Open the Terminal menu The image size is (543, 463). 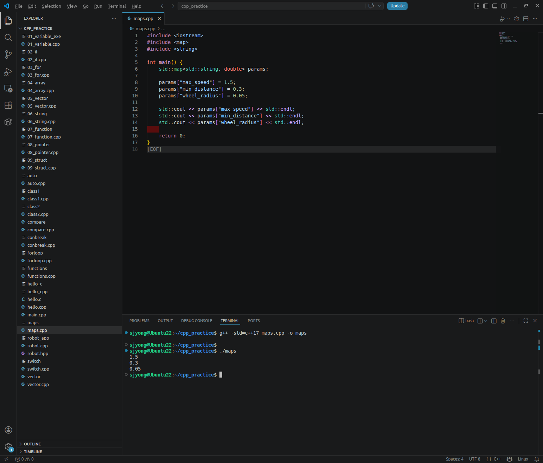(117, 6)
